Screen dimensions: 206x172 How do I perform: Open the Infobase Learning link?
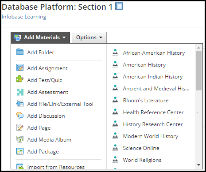(24, 17)
